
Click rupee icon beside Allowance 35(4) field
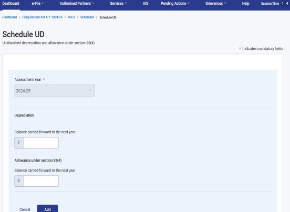coord(19,181)
